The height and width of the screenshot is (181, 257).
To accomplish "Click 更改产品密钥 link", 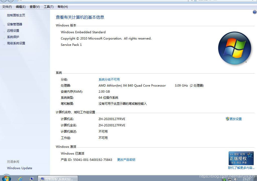I will pyautogui.click(x=126, y=160).
